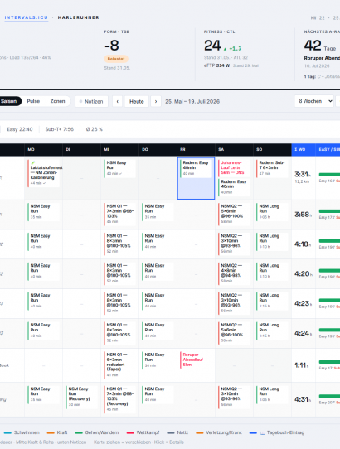The height and width of the screenshot is (449, 340).
Task: Open the INTERVALS.ICU link
Action: (26, 17)
